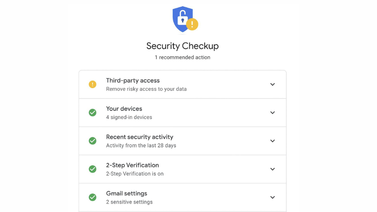Expand the Third-party access chevron
Viewport: 377px width, 212px height.
272,84
